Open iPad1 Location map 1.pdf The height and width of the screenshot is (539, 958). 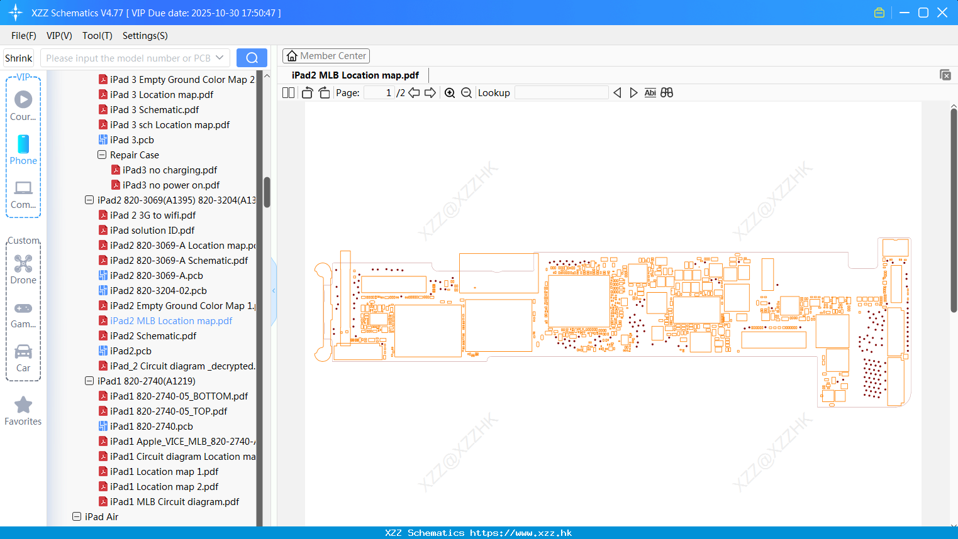[x=164, y=471]
